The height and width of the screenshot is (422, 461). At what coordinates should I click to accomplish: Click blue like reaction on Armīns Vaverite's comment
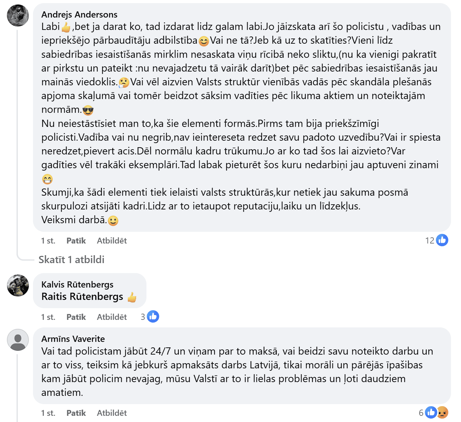click(x=430, y=412)
